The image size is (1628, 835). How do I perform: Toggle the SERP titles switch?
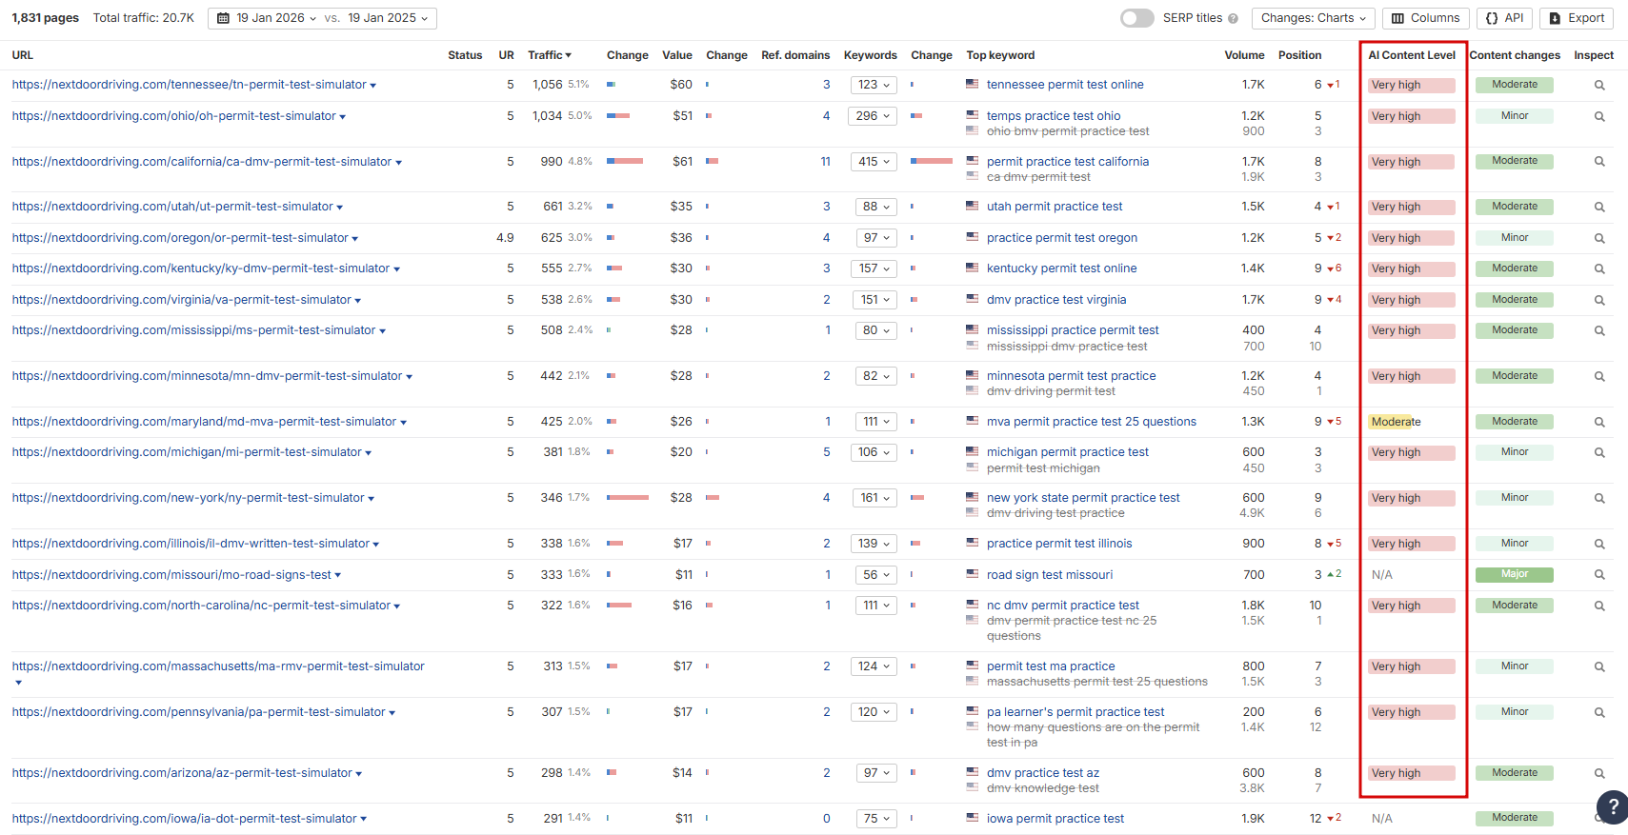[x=1136, y=18]
